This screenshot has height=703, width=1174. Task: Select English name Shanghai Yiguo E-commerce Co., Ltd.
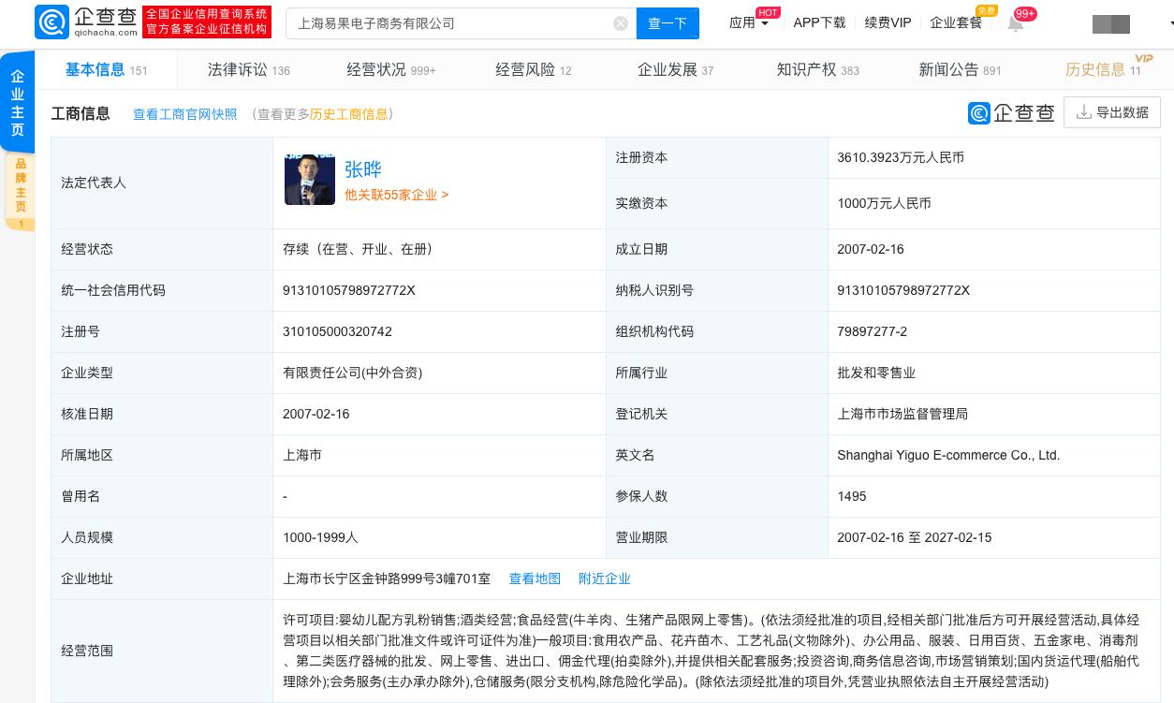click(948, 455)
